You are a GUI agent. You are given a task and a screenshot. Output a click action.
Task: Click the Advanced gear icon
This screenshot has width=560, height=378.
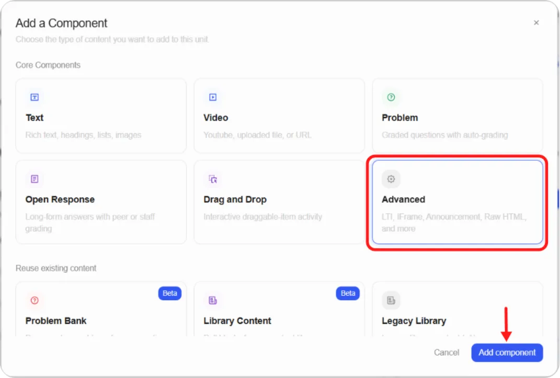(x=391, y=179)
